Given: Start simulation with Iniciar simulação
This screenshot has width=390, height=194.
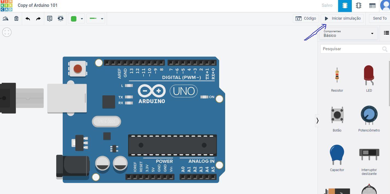Looking at the screenshot, I should coord(342,18).
